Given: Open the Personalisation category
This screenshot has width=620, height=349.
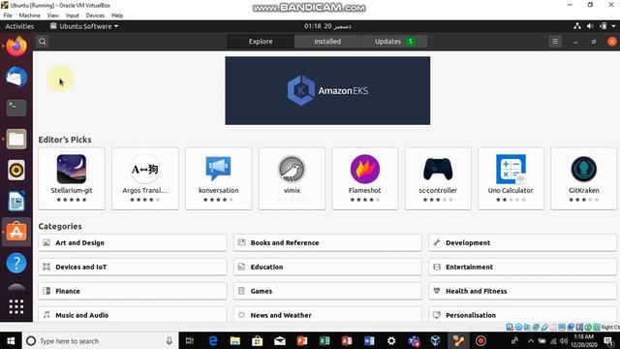Looking at the screenshot, I should point(523,314).
